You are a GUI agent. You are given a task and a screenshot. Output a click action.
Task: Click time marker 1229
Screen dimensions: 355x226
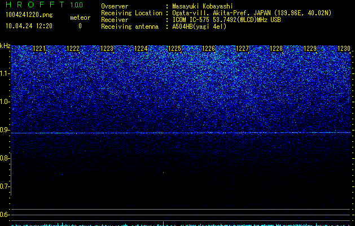coord(310,49)
